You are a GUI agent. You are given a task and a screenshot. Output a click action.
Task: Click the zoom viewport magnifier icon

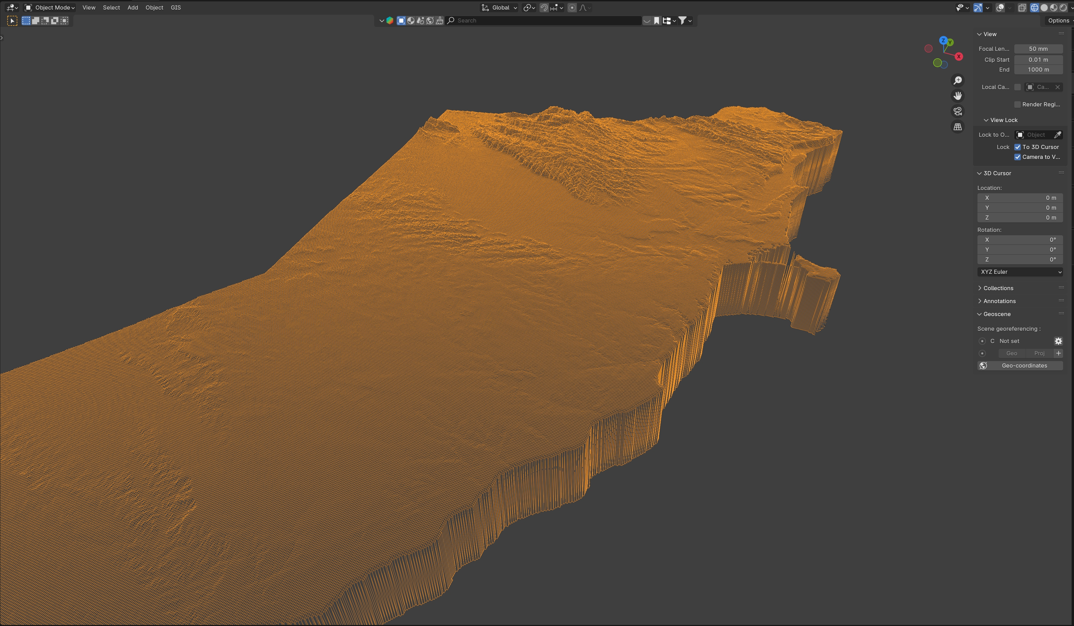coord(958,80)
